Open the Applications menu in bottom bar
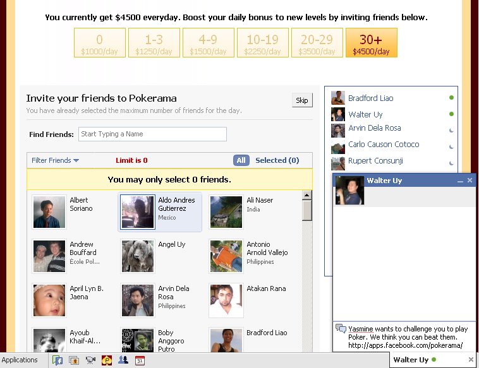Screen dimensions: 479x368 [20, 360]
